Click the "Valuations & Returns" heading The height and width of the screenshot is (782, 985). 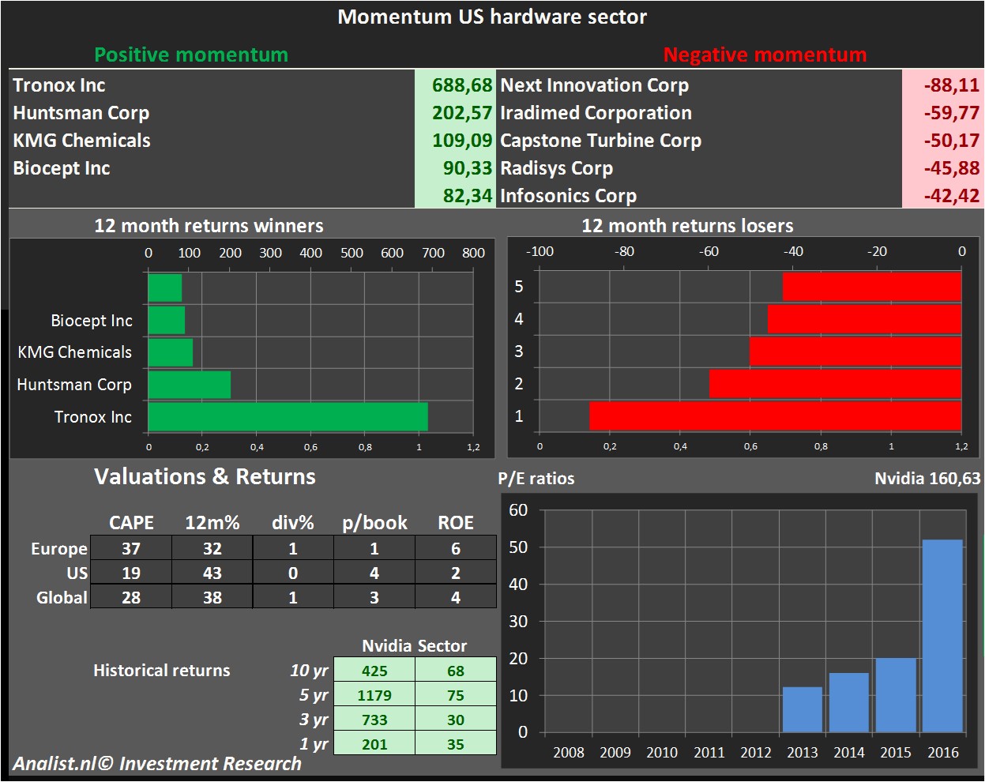tap(205, 477)
